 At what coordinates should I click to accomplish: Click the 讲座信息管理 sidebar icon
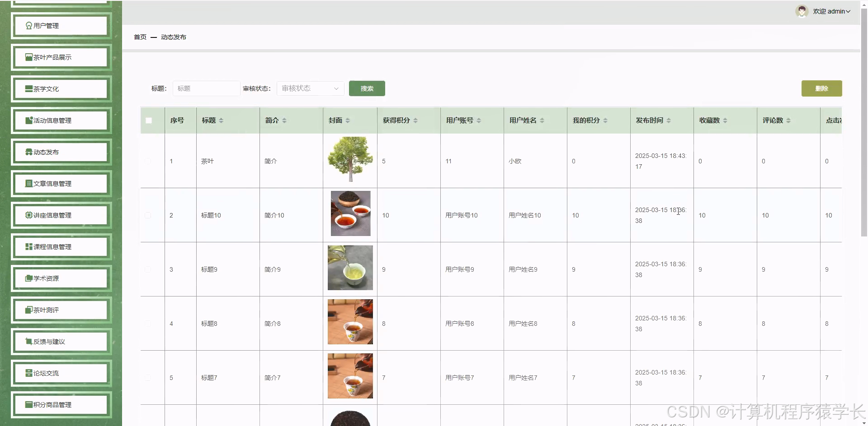[x=29, y=215]
